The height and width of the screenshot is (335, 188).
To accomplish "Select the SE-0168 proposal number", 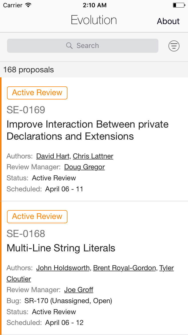I will (x=26, y=234).
